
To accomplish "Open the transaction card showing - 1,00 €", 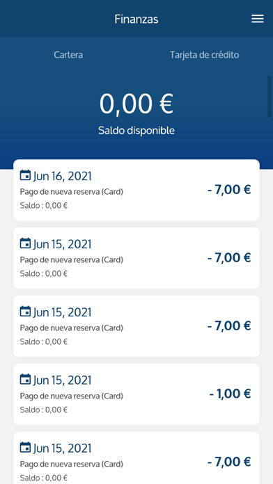I will 136,394.
